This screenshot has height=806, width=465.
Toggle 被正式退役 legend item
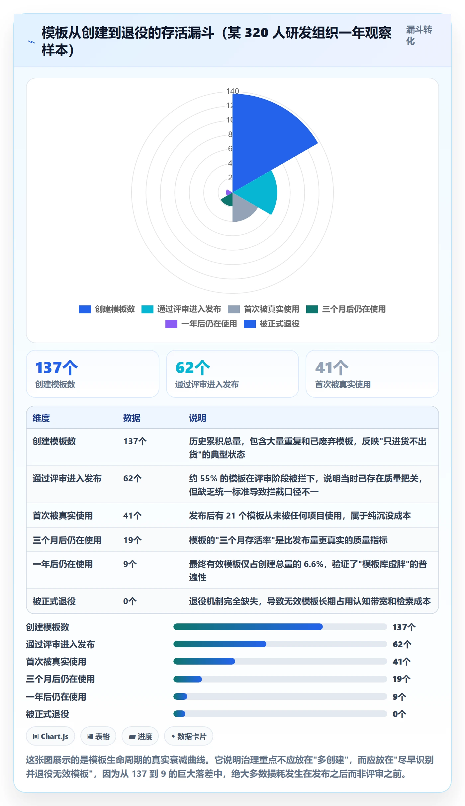point(272,324)
